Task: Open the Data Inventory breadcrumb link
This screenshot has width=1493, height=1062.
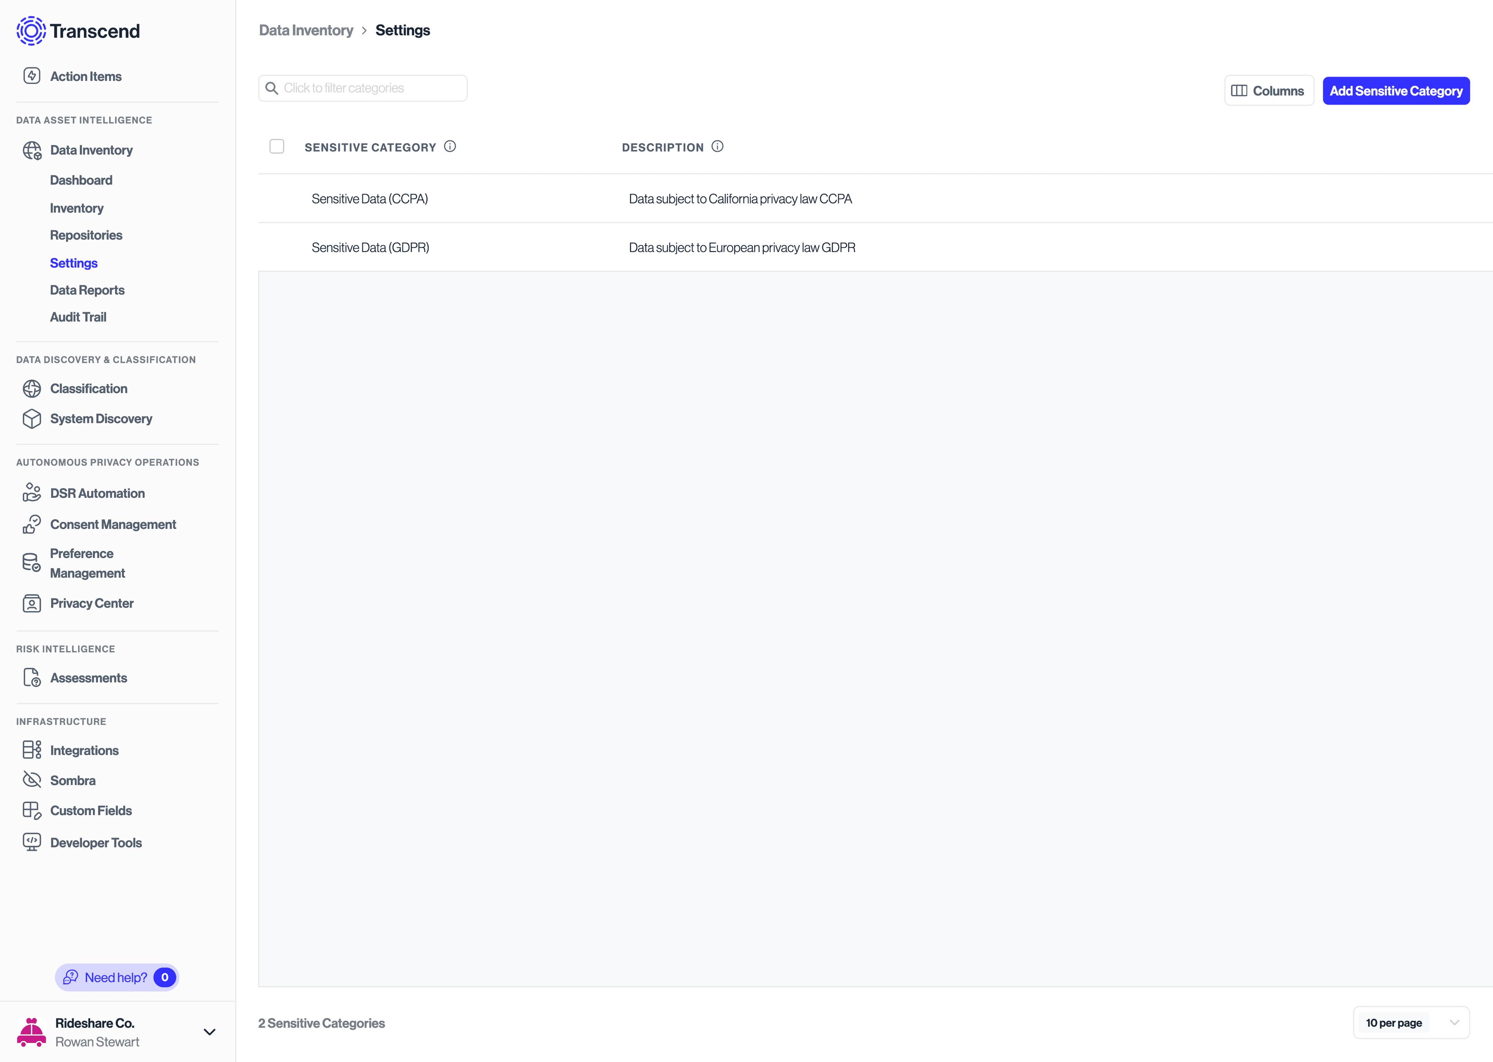Action: pos(306,30)
